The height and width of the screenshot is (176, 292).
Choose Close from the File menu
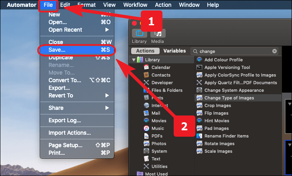(x=77, y=42)
